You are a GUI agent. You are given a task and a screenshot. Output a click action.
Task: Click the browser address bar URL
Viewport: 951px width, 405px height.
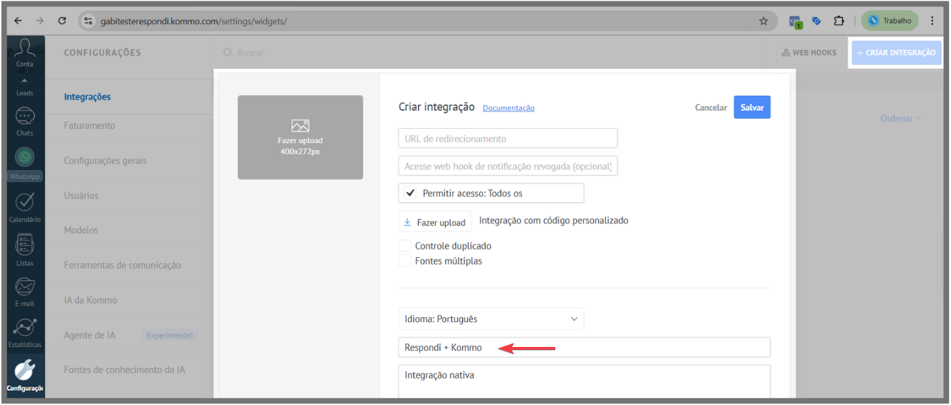194,21
